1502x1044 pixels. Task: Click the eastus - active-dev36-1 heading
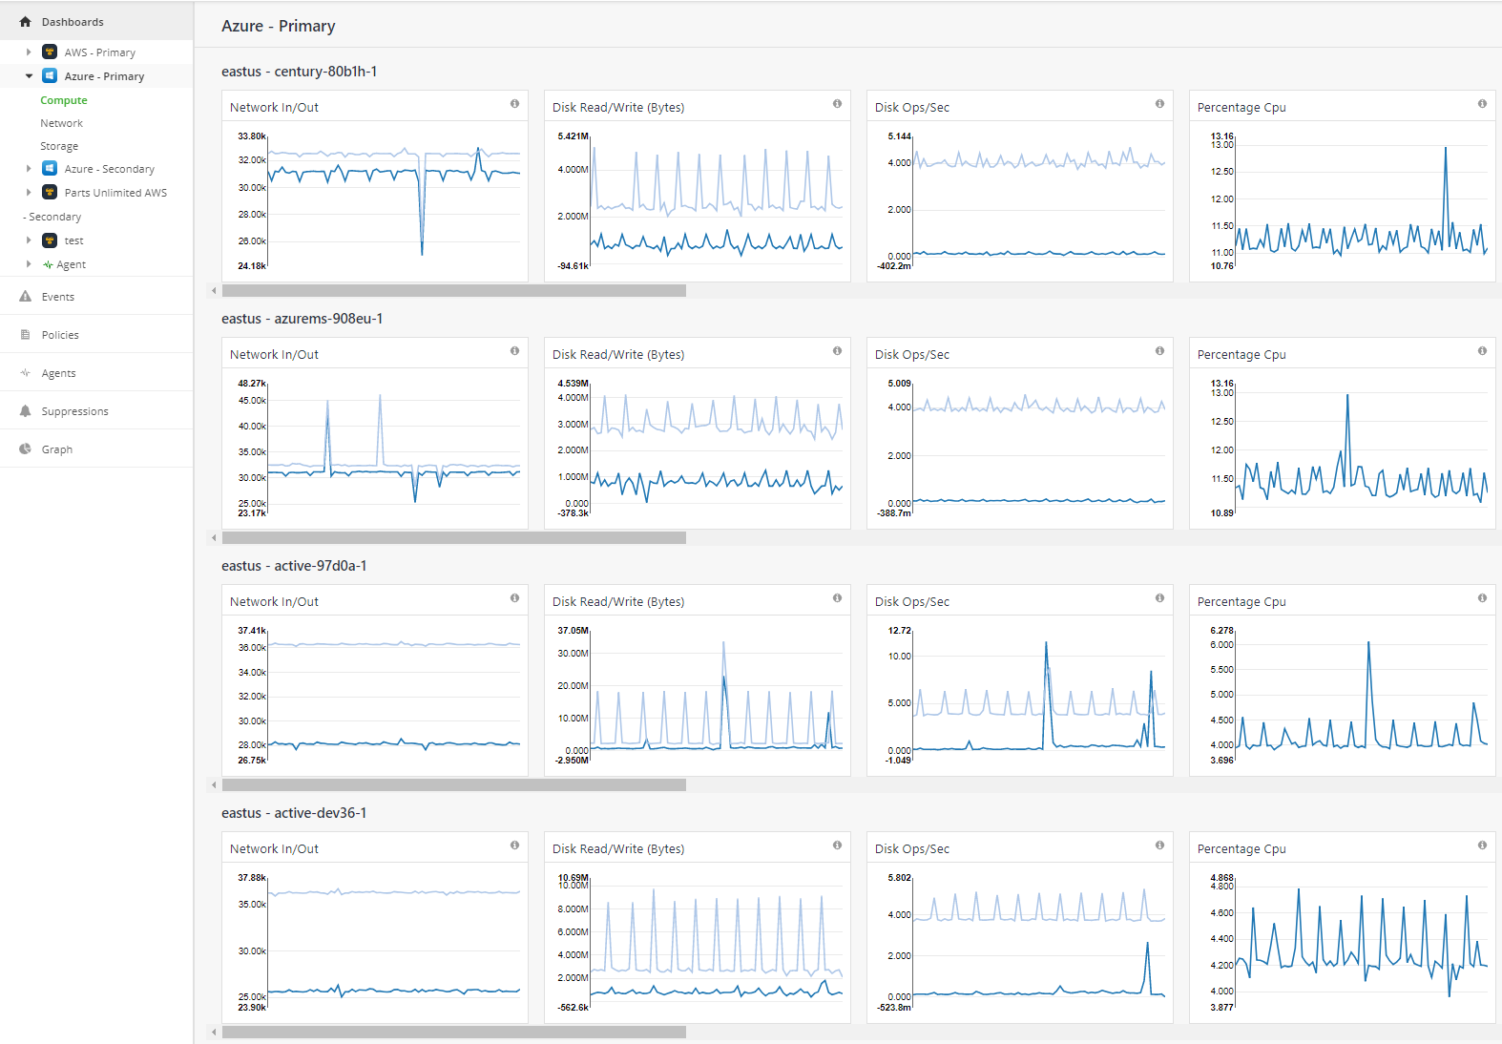[x=294, y=813]
